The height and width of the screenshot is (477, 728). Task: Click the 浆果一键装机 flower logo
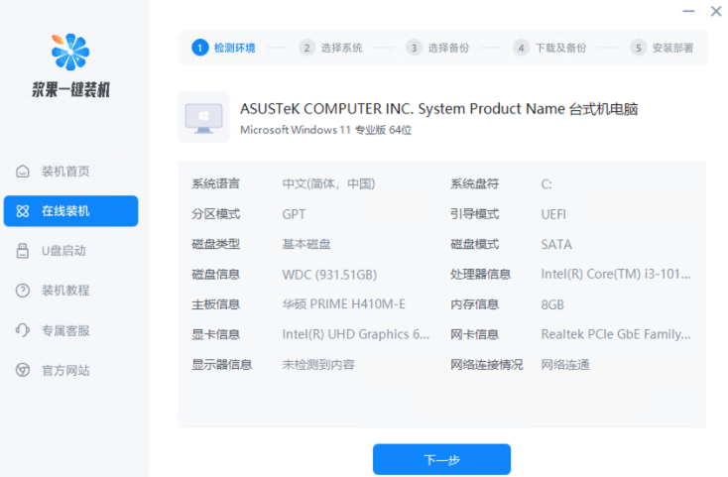(70, 52)
